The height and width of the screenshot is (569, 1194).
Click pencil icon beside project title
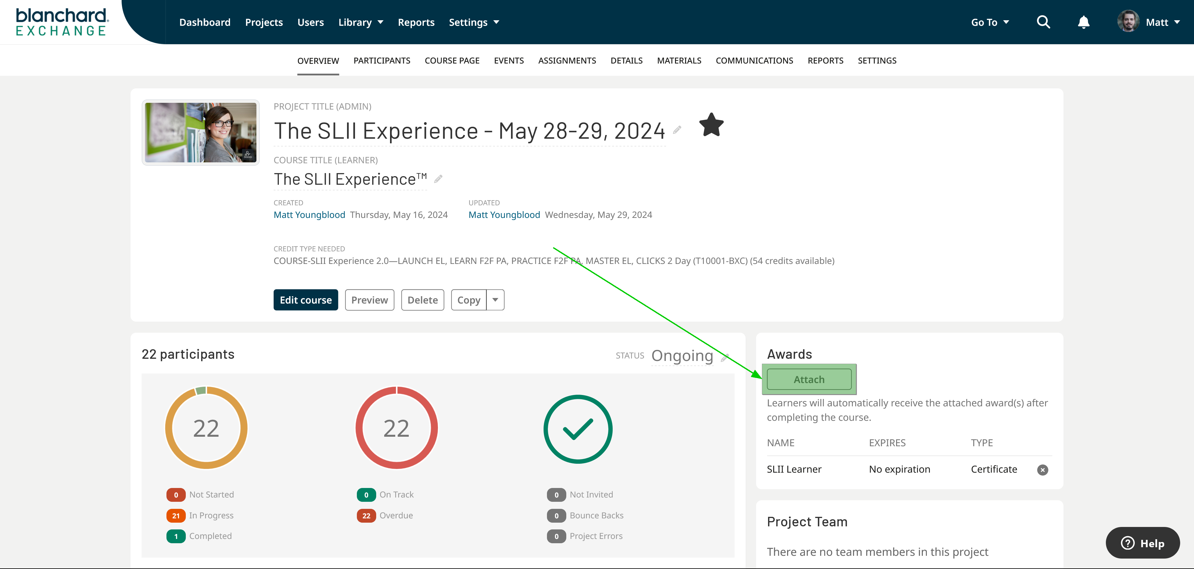(x=677, y=130)
